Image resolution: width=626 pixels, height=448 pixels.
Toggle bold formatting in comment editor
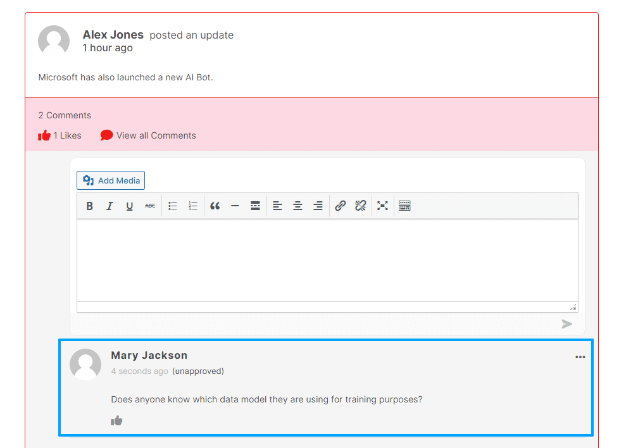89,206
